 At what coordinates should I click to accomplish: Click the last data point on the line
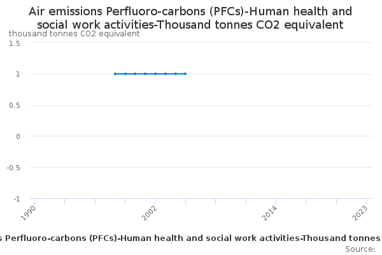click(185, 74)
